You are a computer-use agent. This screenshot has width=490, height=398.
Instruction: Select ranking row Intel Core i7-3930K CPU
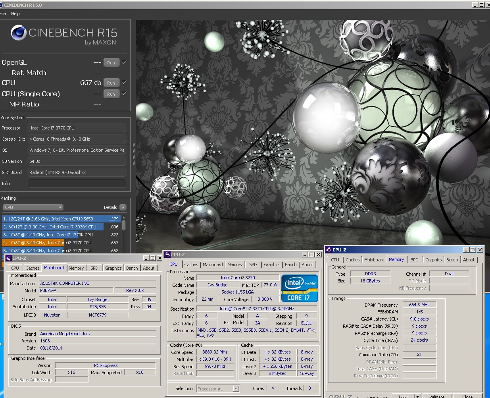61,227
